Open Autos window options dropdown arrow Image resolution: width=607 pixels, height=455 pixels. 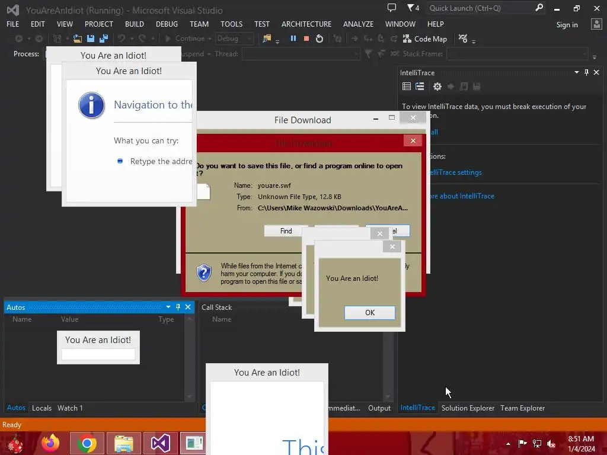tap(168, 307)
